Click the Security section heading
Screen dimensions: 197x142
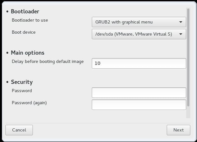click(x=22, y=82)
